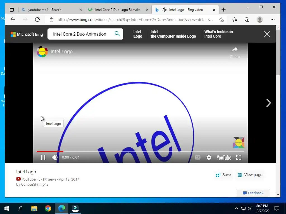Open the Intel Logo video title link
The image size is (286, 214).
(x=61, y=52)
